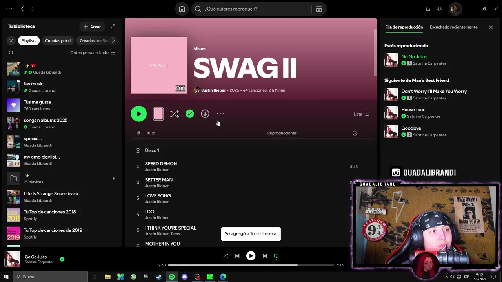Viewport: 502px width, 282px height.
Task: Open the Justin Bieber artist link in header
Action: [x=213, y=90]
